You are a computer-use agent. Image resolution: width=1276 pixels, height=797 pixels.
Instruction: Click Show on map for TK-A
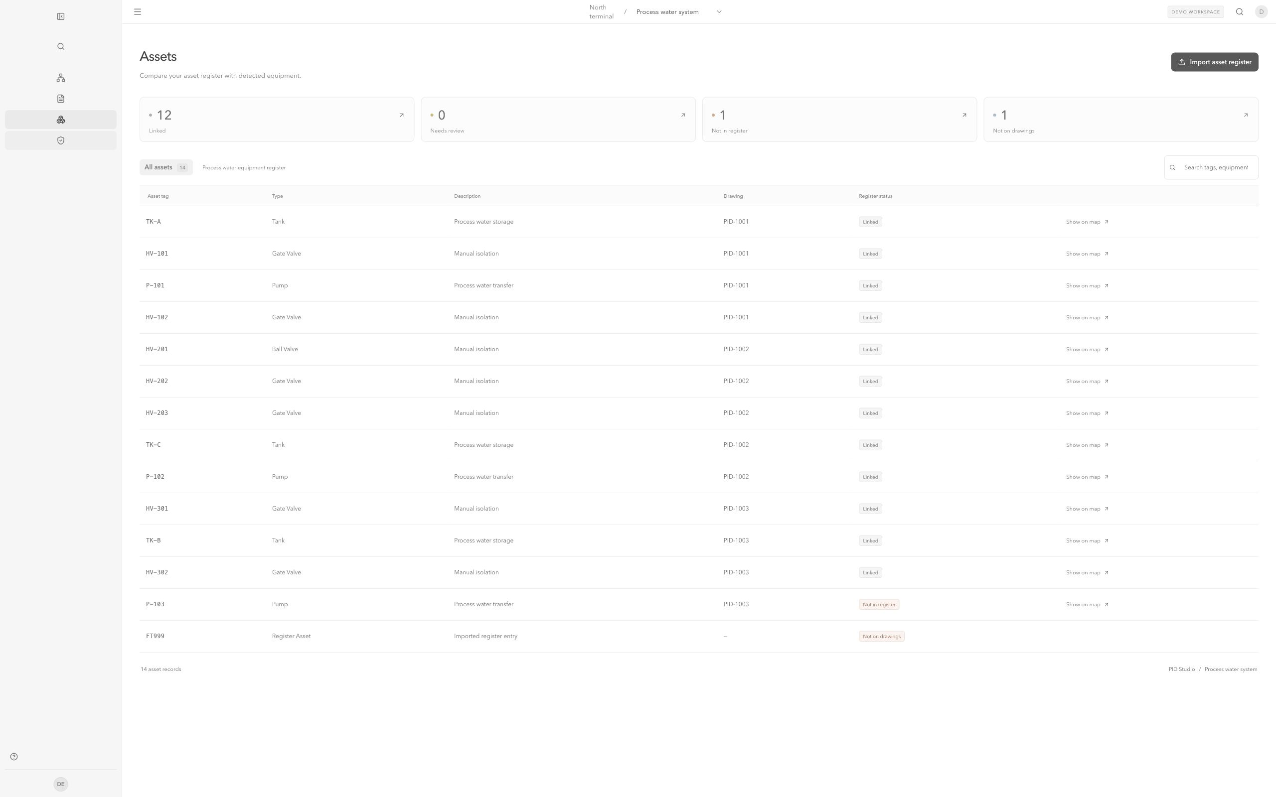(1087, 222)
